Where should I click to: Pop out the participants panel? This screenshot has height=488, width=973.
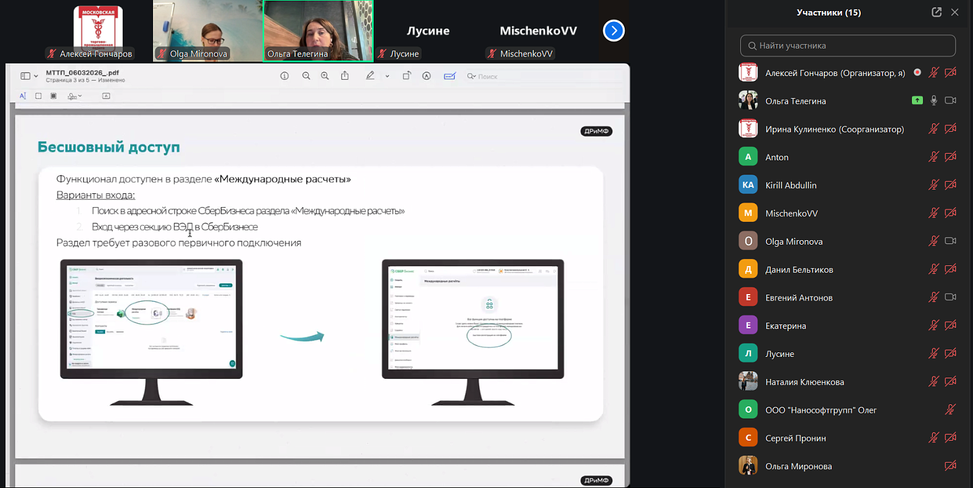pos(936,12)
